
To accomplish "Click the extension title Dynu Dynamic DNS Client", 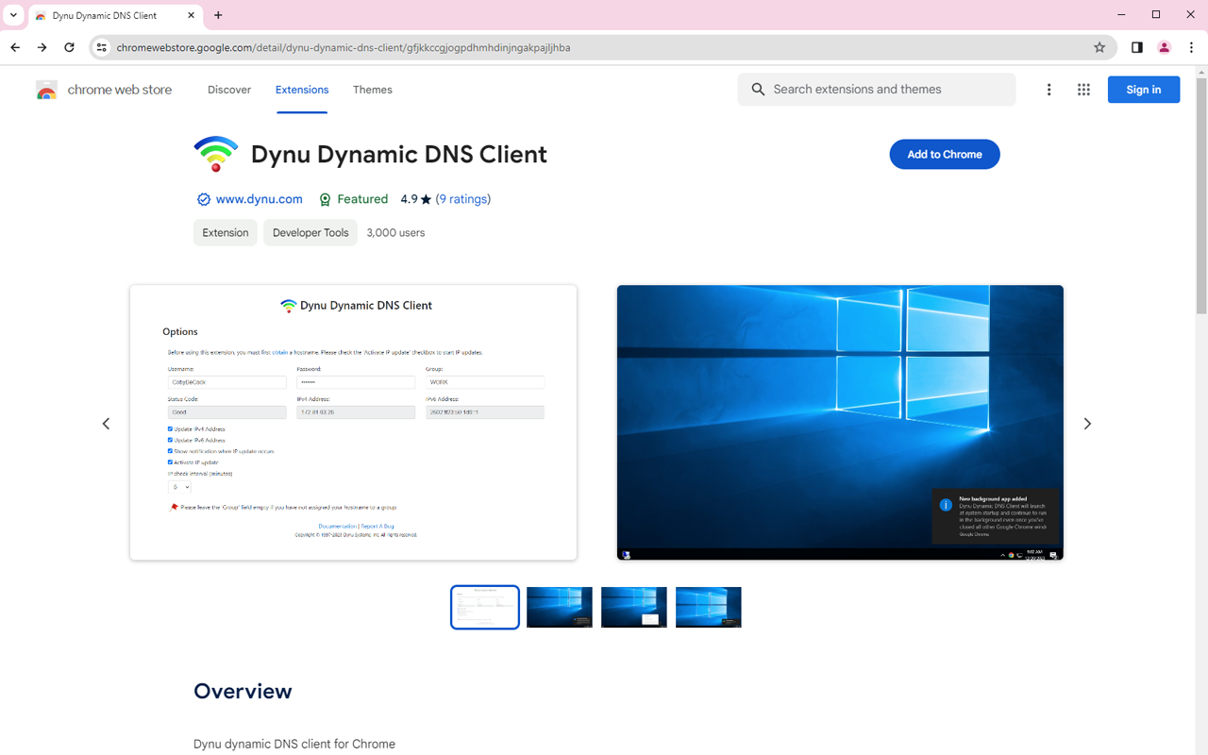I will click(x=399, y=154).
